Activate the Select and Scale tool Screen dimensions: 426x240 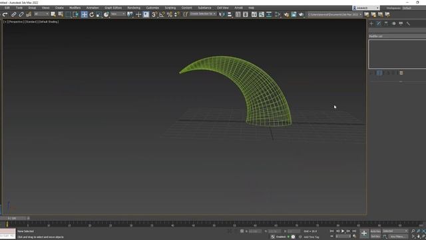click(x=99, y=15)
